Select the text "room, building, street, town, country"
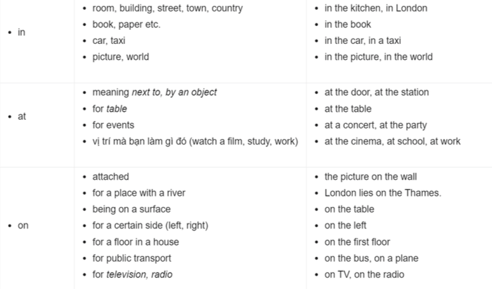Viewport: 492px width, 289px height. coord(167,9)
